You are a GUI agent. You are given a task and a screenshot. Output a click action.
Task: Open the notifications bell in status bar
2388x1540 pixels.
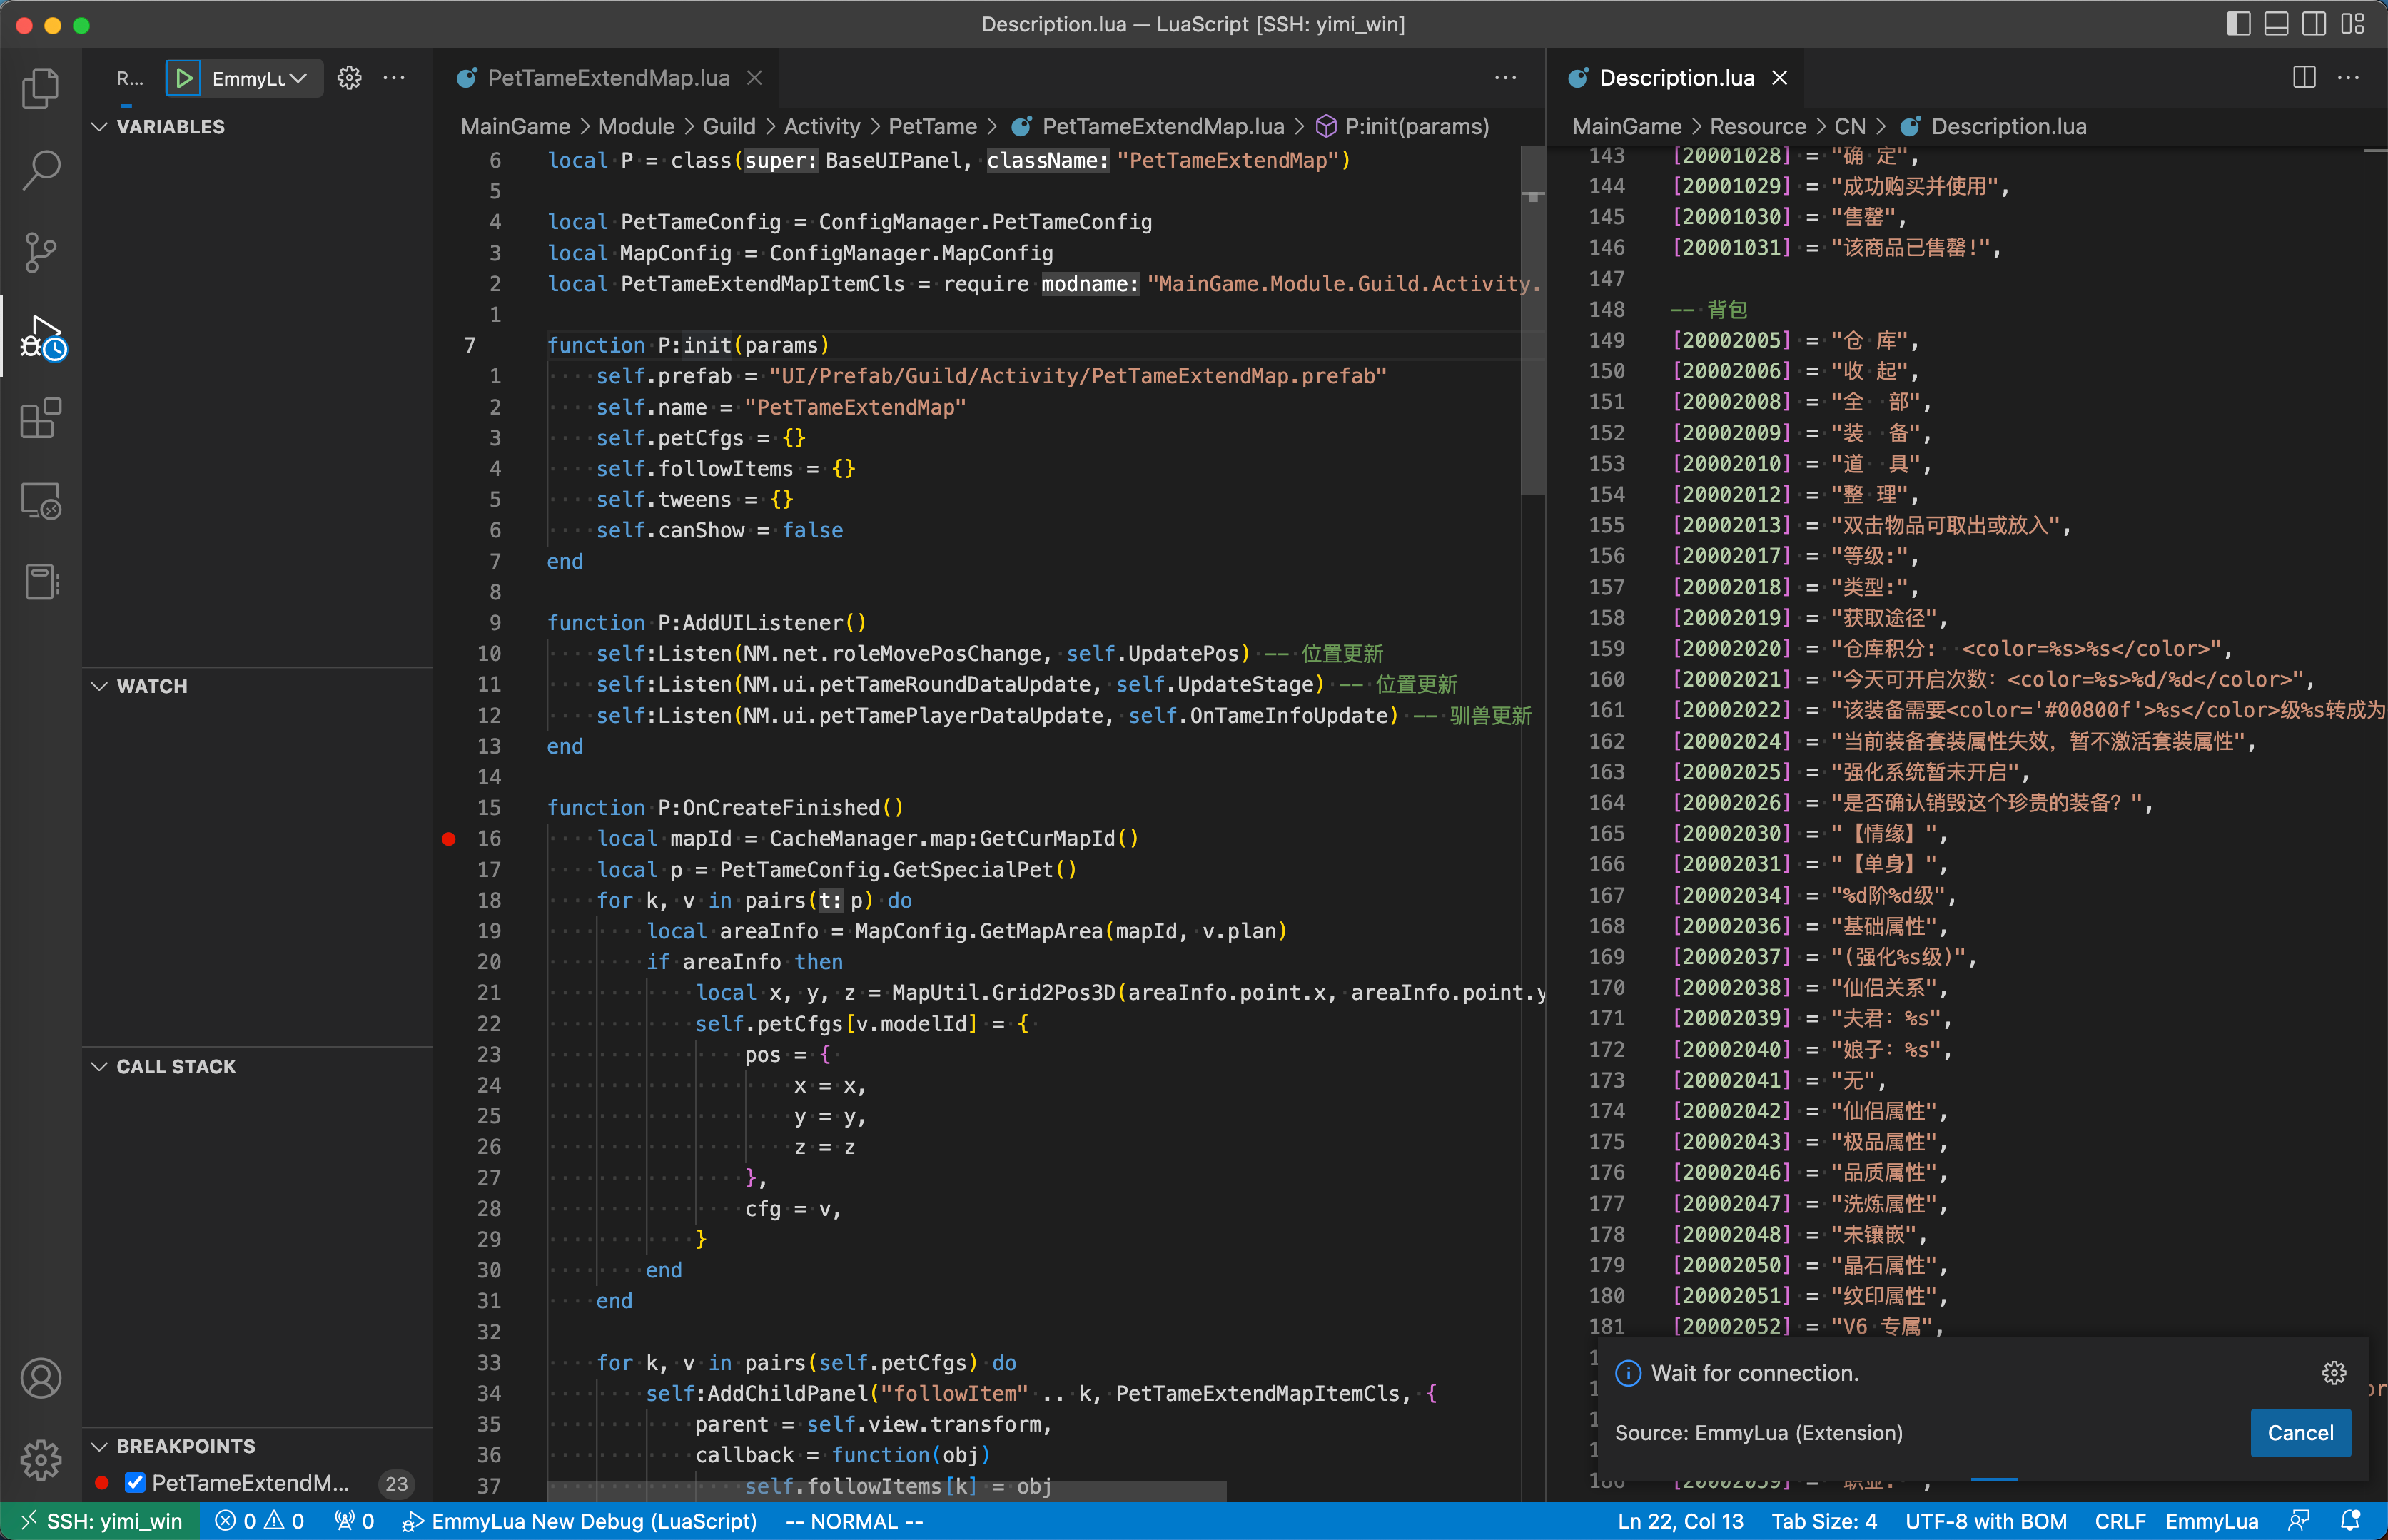(x=2351, y=1521)
